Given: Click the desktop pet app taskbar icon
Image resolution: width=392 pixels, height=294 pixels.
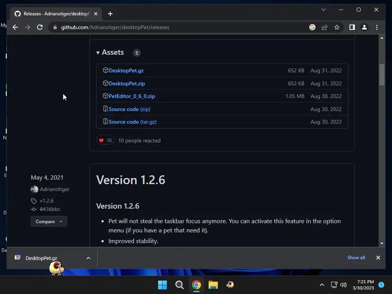Looking at the screenshot, I should coord(230,285).
